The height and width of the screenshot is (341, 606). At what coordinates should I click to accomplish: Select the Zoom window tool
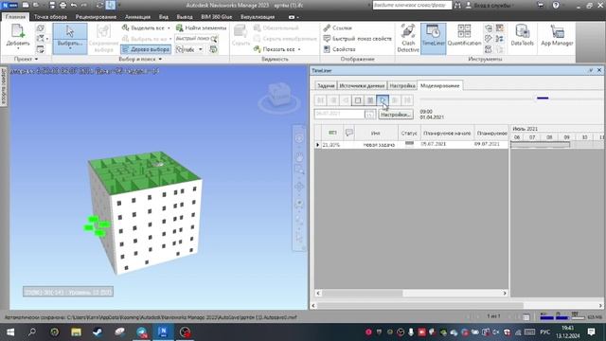pos(299,170)
